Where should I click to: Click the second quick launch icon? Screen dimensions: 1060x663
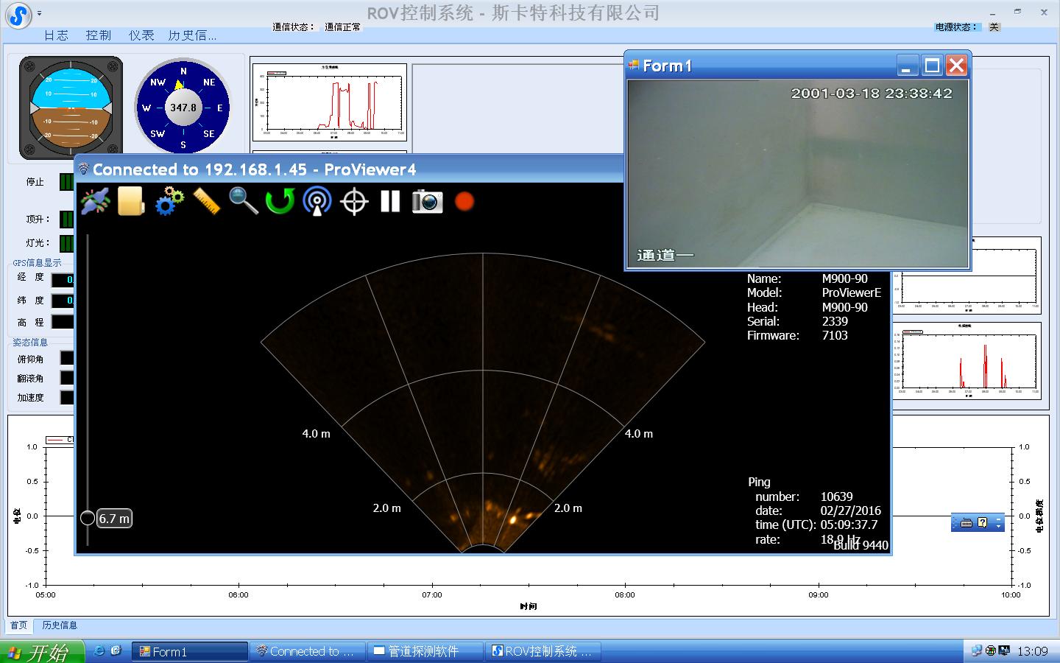(x=116, y=651)
